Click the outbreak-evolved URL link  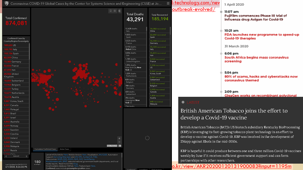tap(194, 9)
